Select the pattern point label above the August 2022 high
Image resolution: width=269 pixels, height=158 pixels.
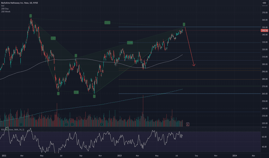tap(76, 56)
